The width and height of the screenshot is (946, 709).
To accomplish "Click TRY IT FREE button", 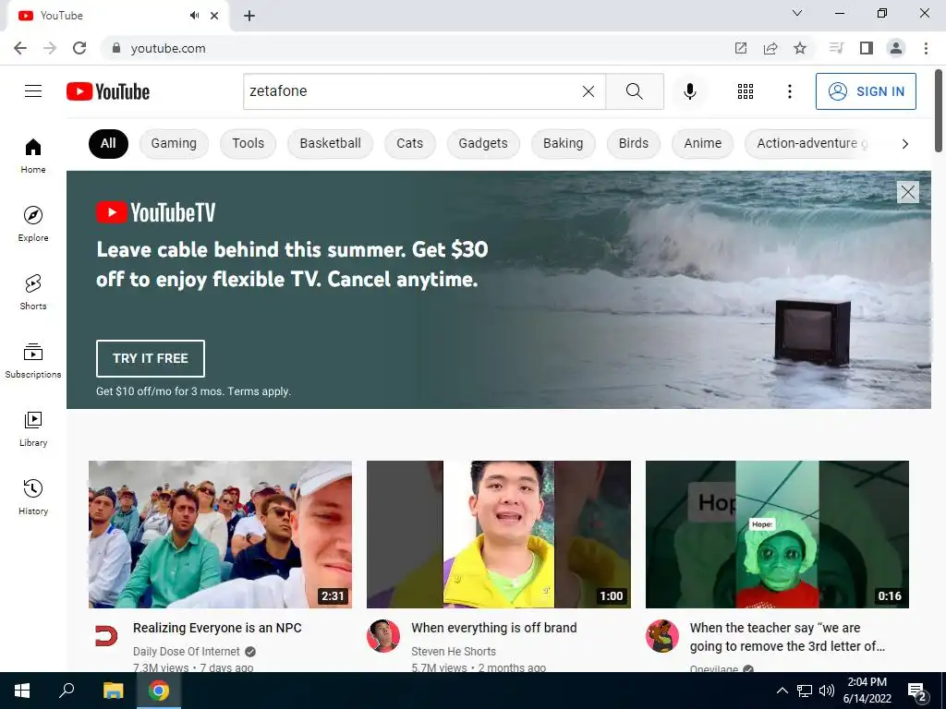I will coord(151,358).
